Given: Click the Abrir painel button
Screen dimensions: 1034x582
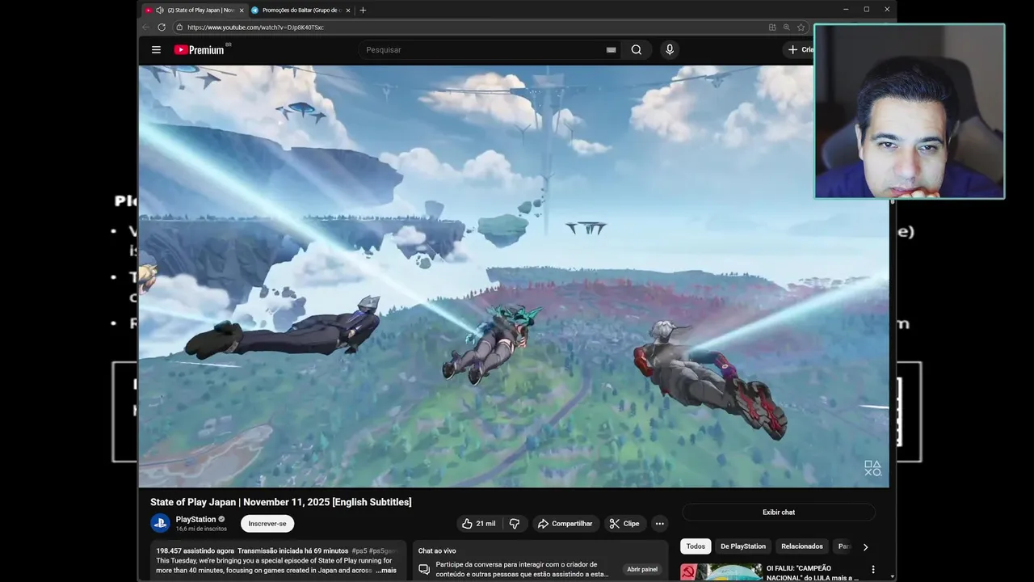Looking at the screenshot, I should [642, 569].
